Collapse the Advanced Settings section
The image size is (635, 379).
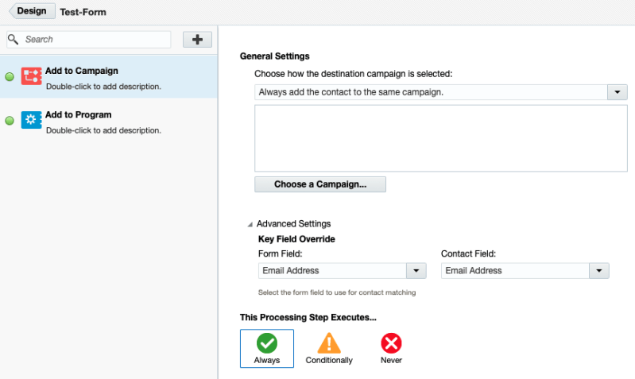coord(250,224)
